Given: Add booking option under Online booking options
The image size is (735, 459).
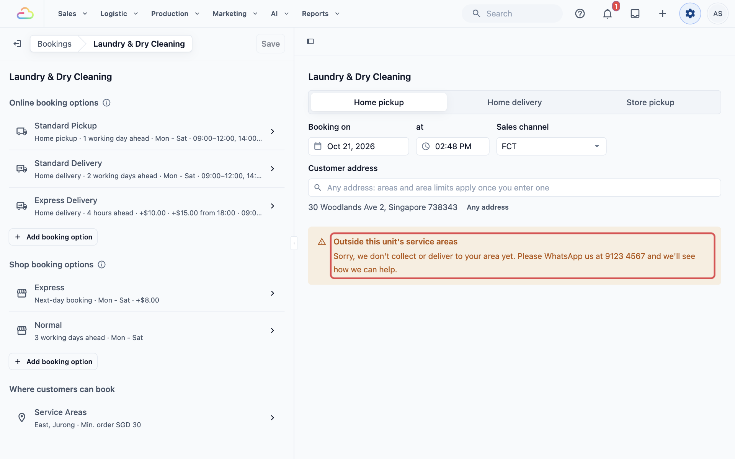Looking at the screenshot, I should pyautogui.click(x=53, y=237).
